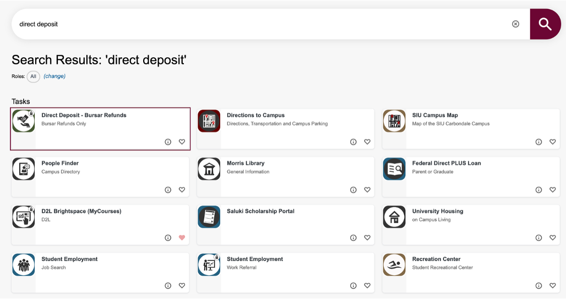Unfavorite D2L Brightspace with the pink heart
This screenshot has width=566, height=299.
tap(182, 238)
